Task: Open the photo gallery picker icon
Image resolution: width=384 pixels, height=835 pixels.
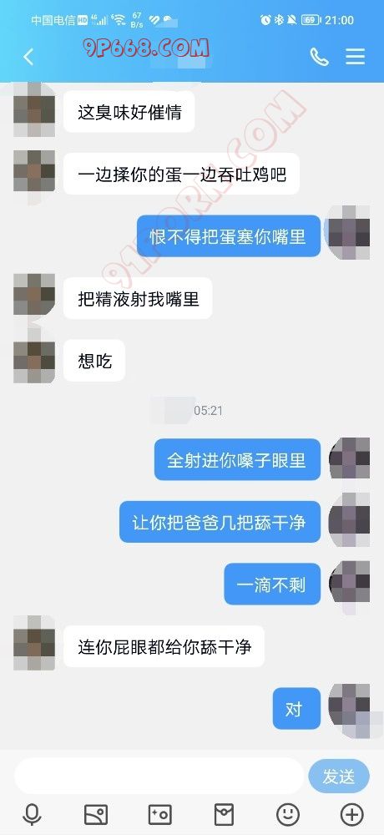Action: point(96,814)
